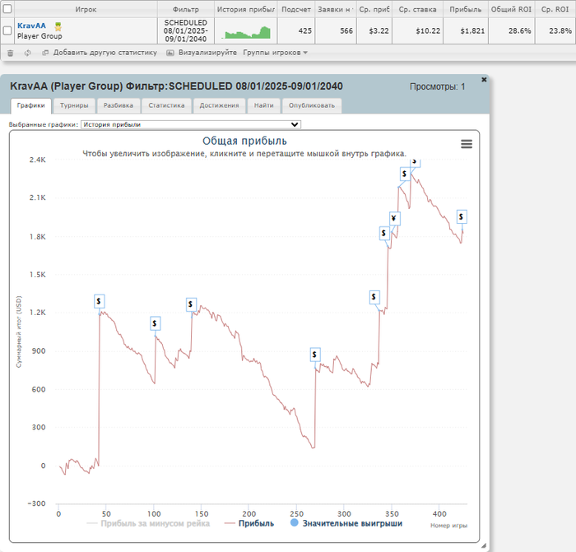
Task: Open the Выбранные графики dropdown
Action: pos(191,124)
